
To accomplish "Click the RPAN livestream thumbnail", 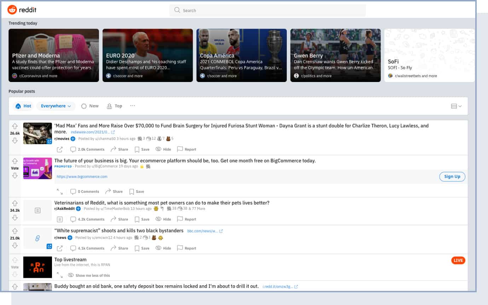I will pyautogui.click(x=37, y=267).
